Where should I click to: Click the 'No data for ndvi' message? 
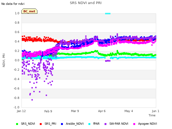pos(13,4)
